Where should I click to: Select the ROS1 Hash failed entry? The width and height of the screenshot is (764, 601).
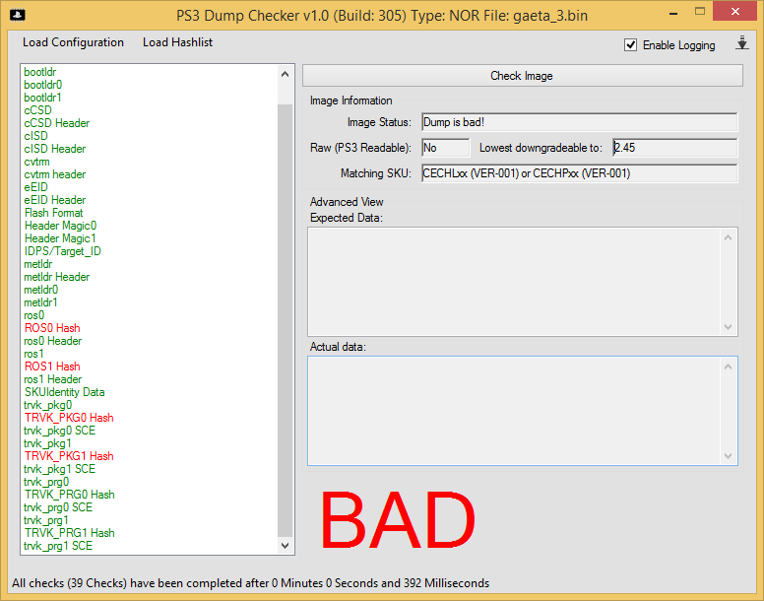(x=52, y=367)
